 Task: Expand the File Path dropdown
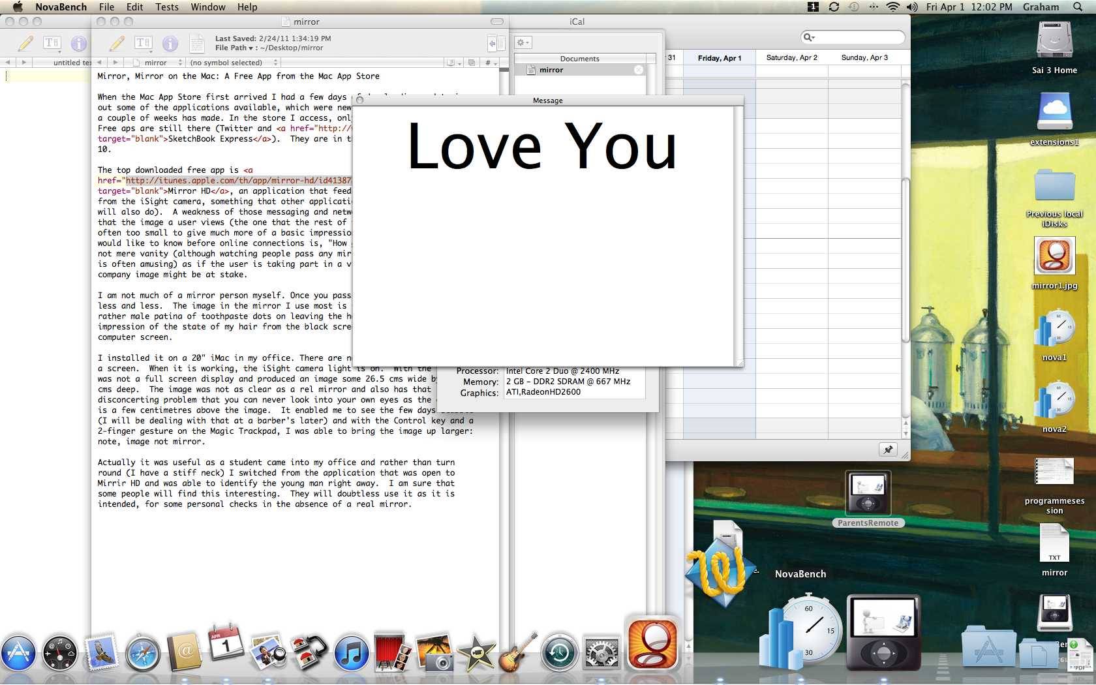click(x=234, y=48)
